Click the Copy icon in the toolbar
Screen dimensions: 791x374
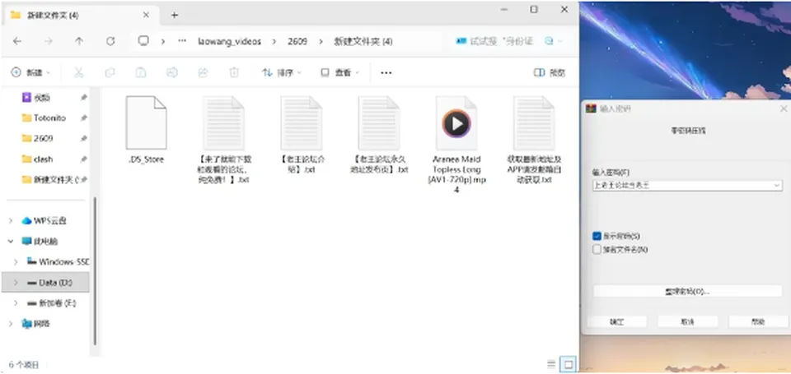[110, 72]
